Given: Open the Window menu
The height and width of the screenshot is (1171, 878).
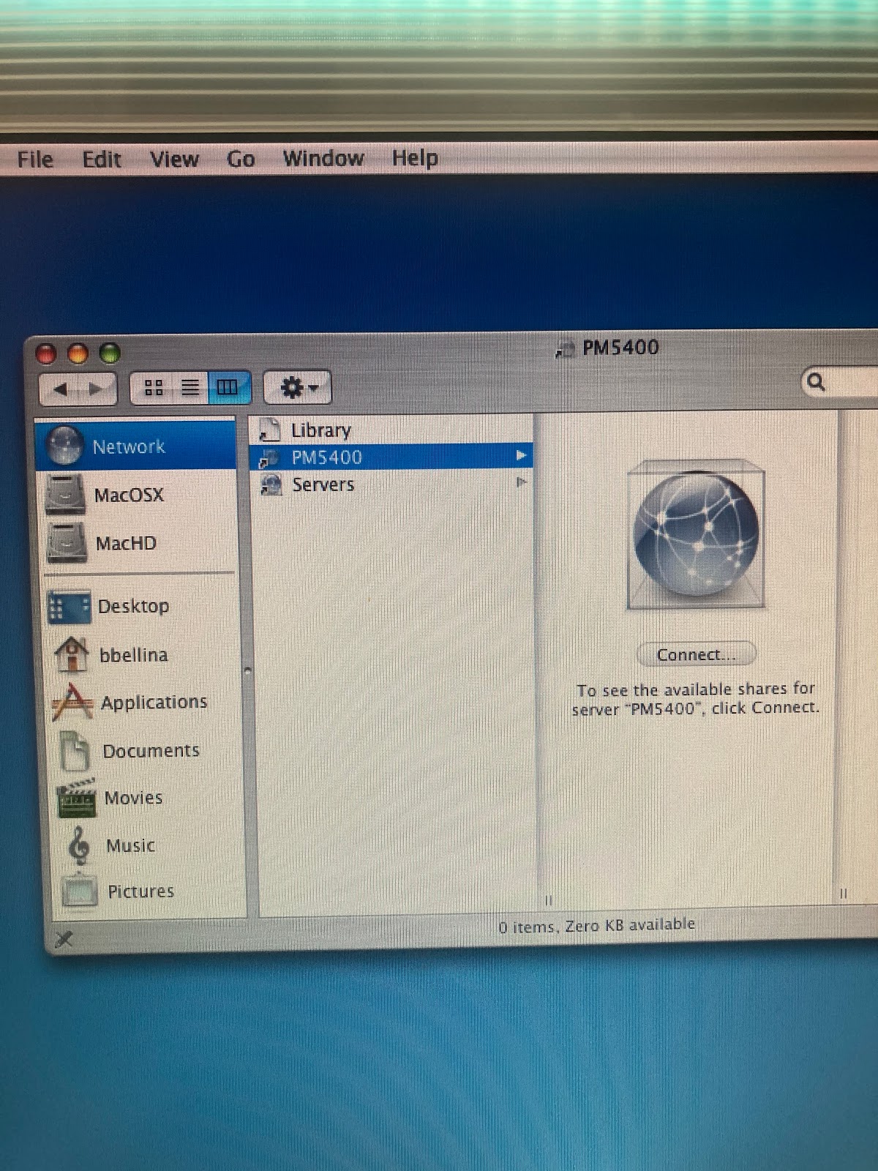Looking at the screenshot, I should [323, 158].
